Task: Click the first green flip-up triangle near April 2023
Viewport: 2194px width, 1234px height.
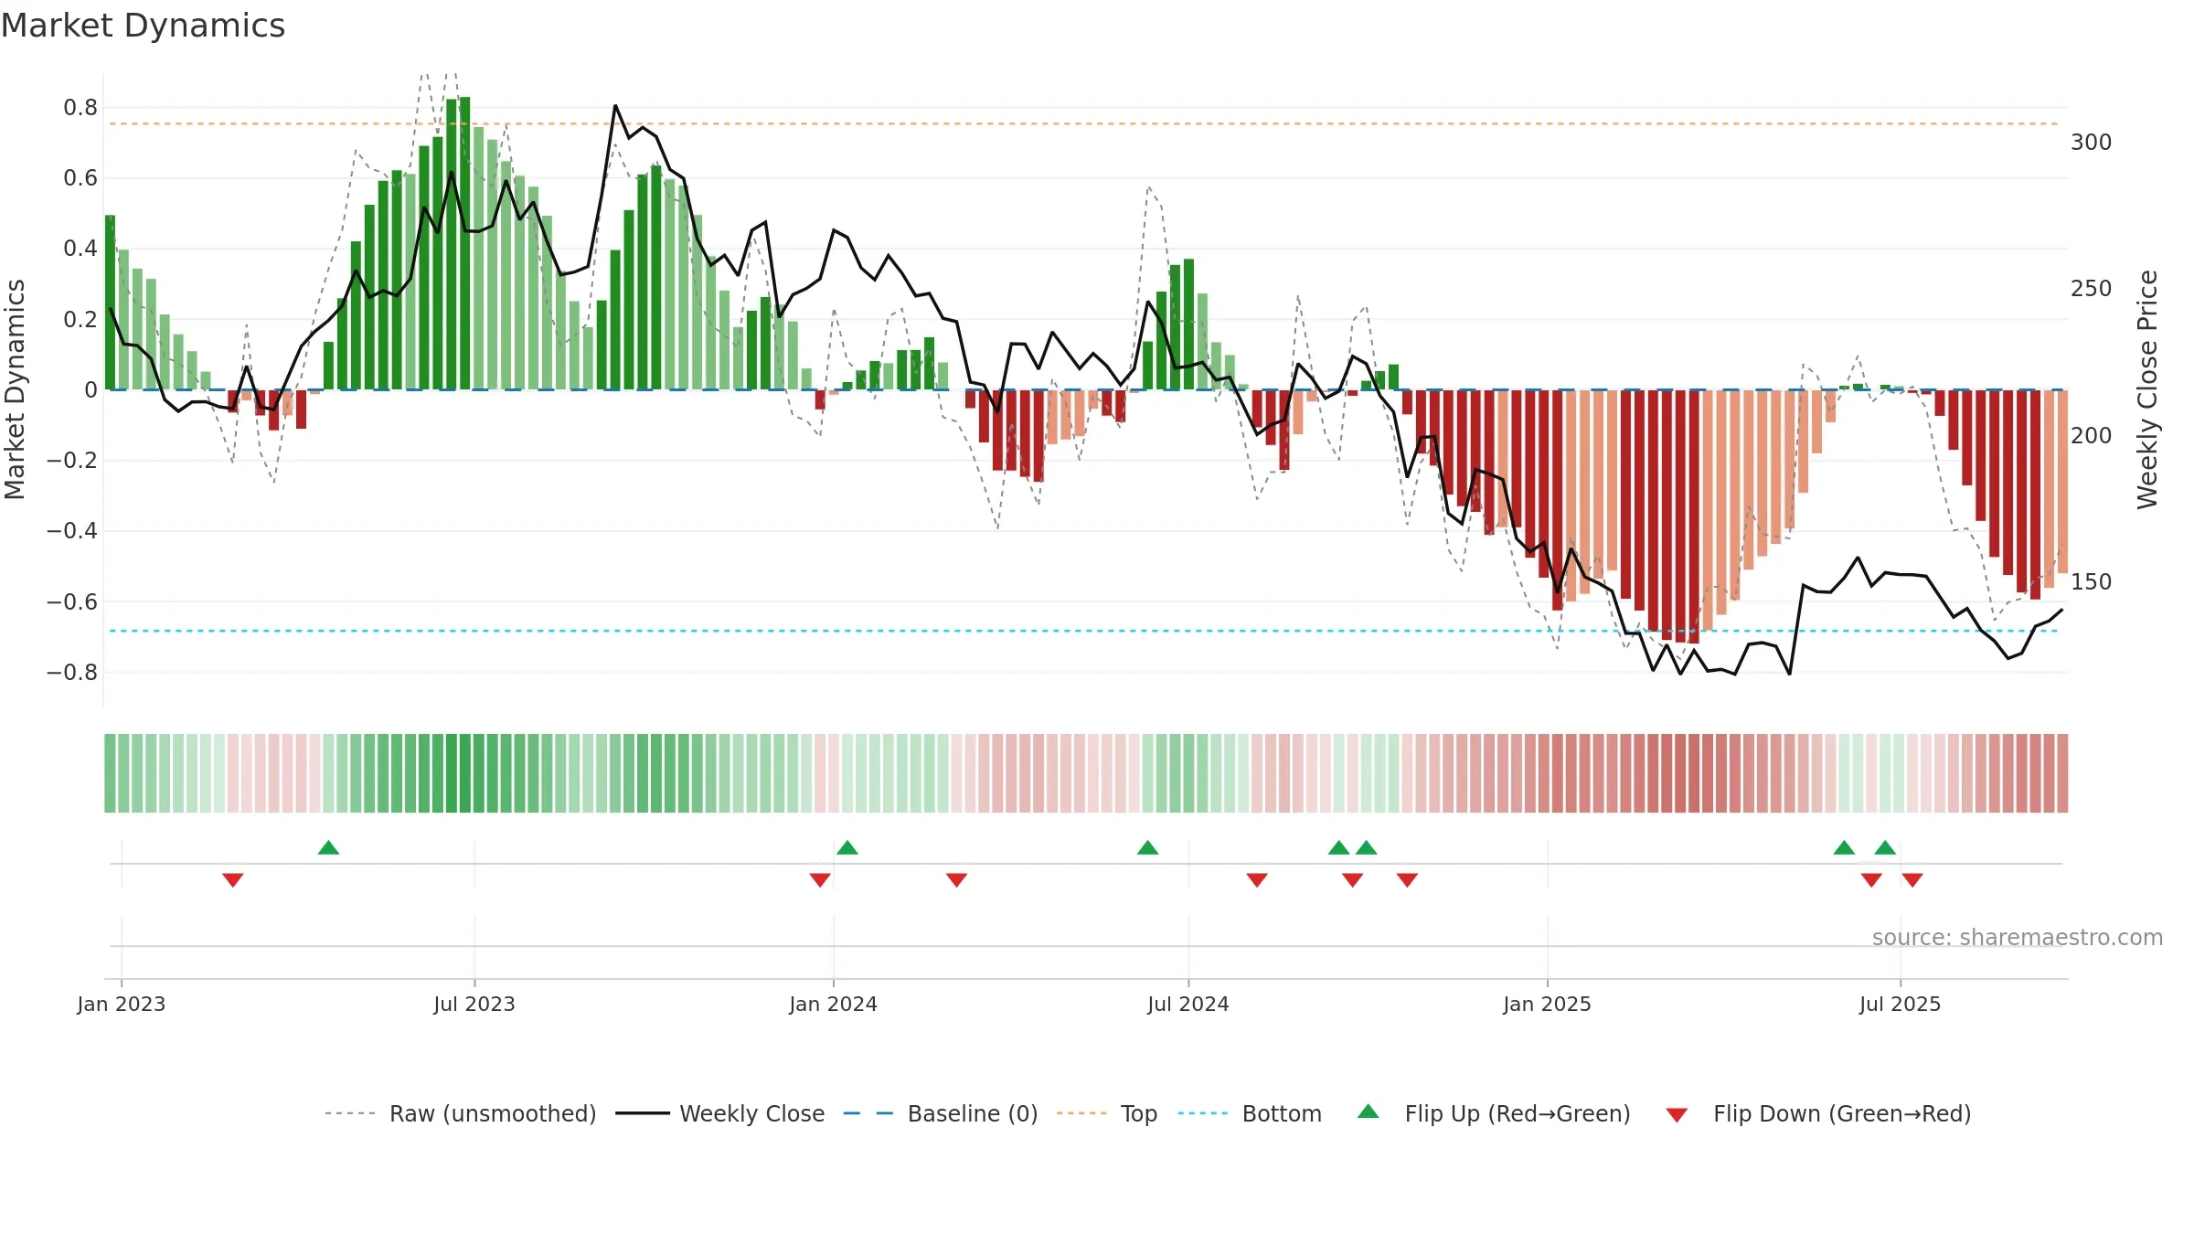Action: tap(328, 847)
